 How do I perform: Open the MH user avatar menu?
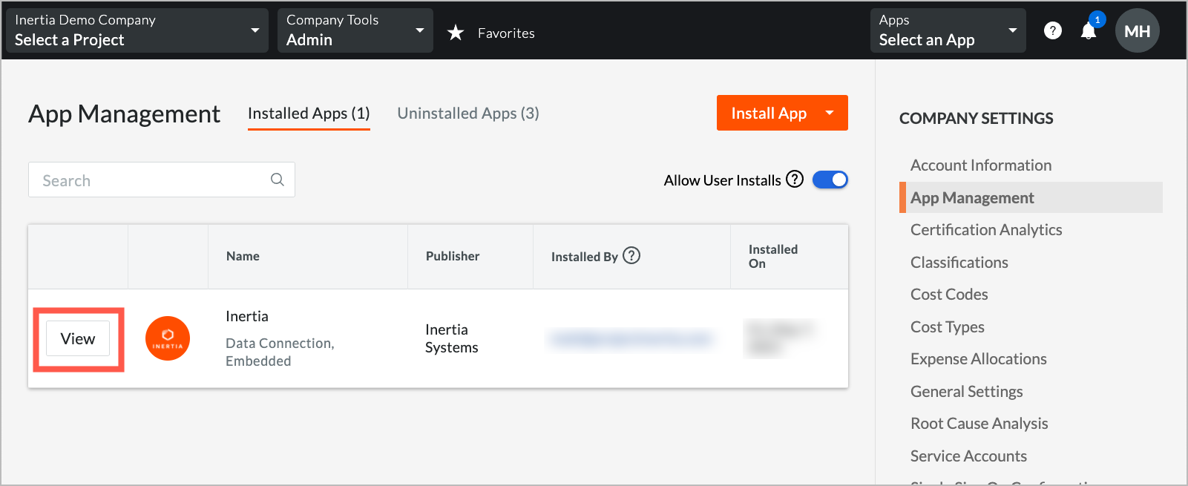click(x=1137, y=30)
